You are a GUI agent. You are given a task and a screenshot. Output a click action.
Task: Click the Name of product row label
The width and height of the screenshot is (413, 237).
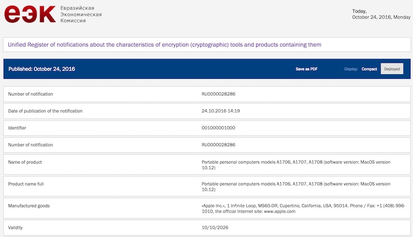[x=25, y=162]
